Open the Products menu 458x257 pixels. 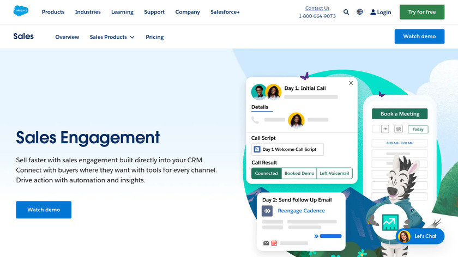[x=53, y=12]
